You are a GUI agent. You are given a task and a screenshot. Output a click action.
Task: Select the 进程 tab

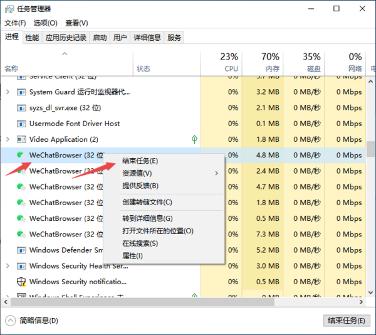click(12, 37)
